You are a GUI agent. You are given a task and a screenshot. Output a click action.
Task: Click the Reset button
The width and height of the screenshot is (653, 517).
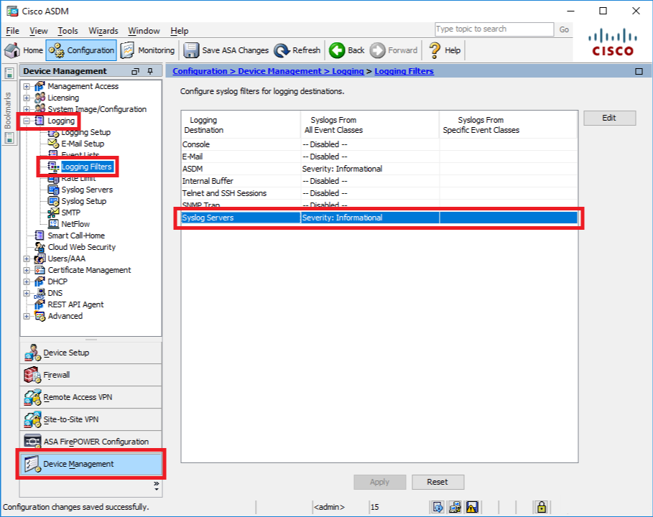coord(437,482)
